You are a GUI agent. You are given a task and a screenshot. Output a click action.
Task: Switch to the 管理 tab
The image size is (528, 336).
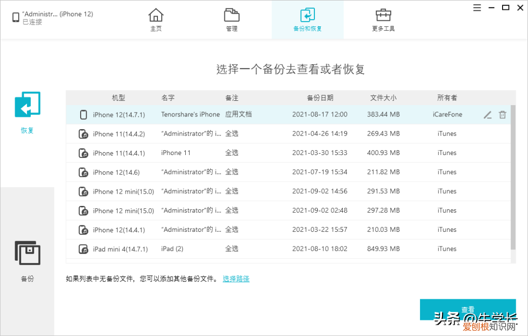(x=231, y=20)
